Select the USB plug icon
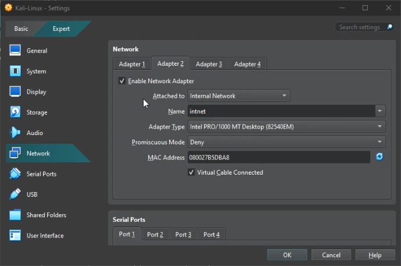Viewport: 401px width, 266px height. [15, 194]
